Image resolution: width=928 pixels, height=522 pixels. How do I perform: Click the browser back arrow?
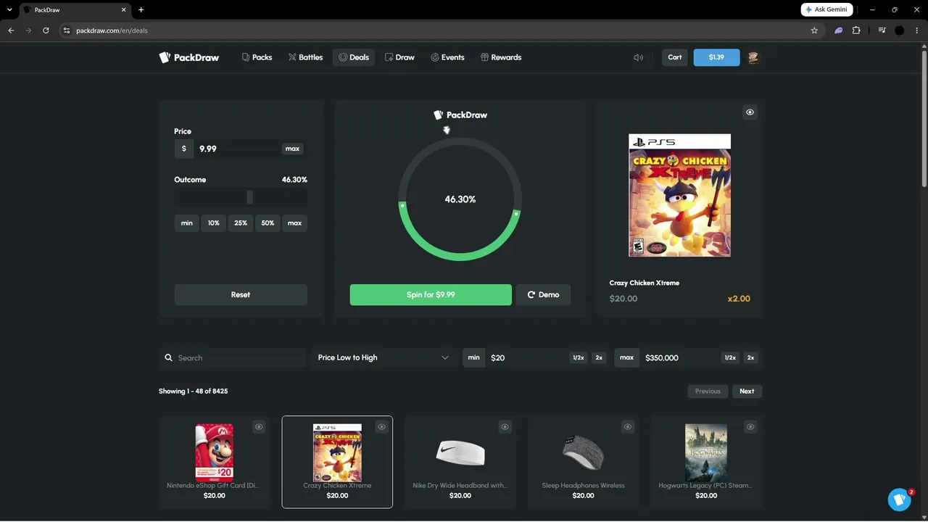pyautogui.click(x=11, y=30)
